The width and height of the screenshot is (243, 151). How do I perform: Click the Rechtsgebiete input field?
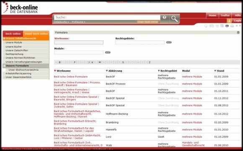(x=140, y=42)
